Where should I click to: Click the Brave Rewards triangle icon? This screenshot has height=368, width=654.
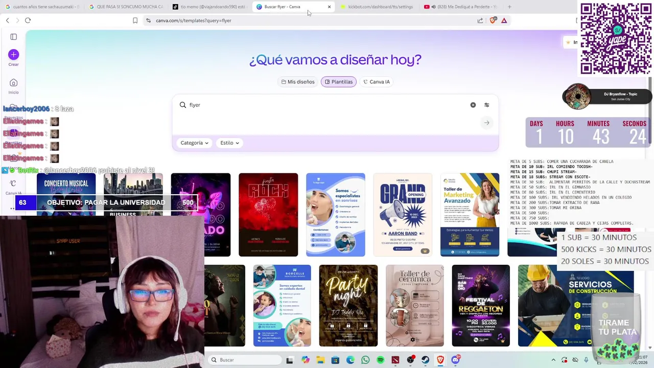point(504,20)
